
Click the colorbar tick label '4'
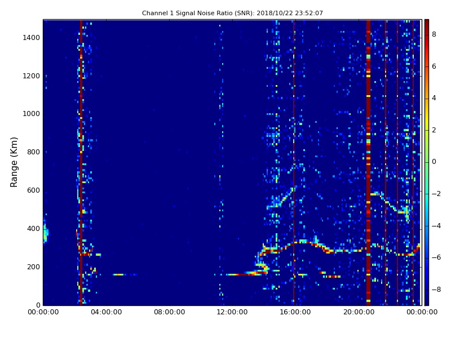pos(434,98)
